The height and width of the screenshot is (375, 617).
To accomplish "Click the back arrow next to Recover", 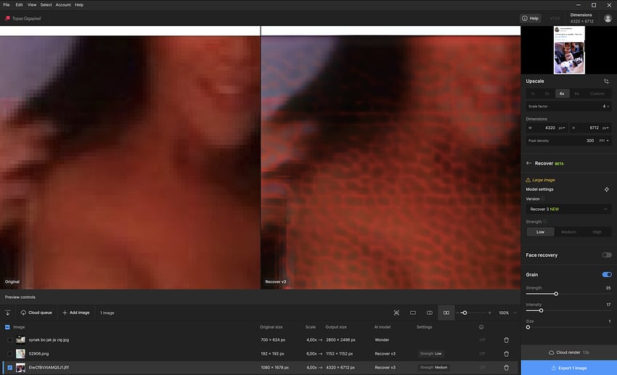I will pyautogui.click(x=529, y=163).
